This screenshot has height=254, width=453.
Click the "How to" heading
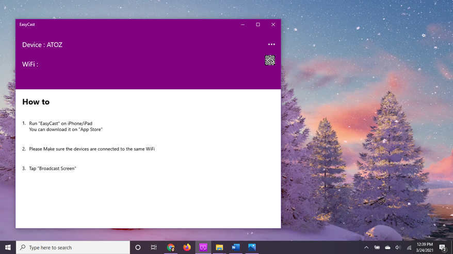[x=36, y=102]
